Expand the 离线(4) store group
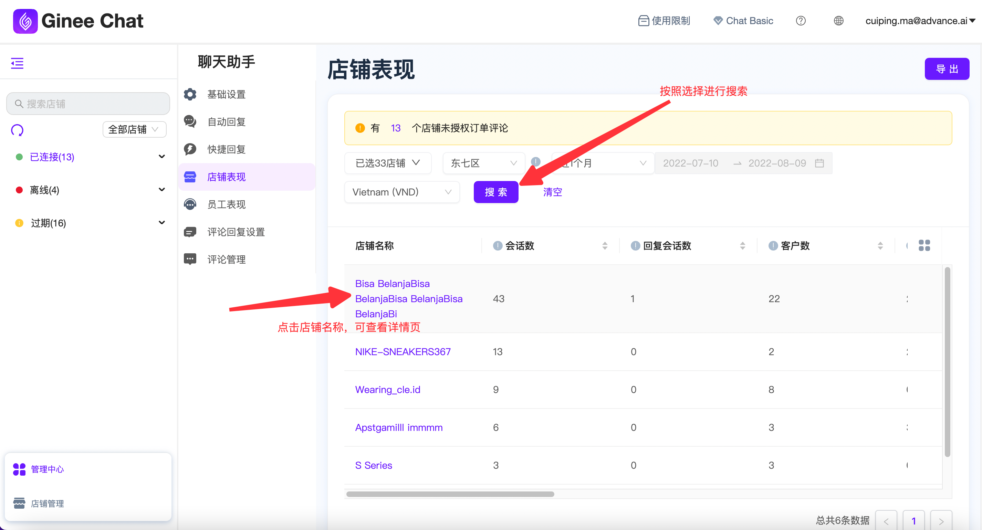 click(161, 189)
